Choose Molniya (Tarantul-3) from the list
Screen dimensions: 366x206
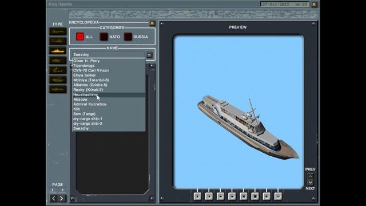[x=109, y=80]
